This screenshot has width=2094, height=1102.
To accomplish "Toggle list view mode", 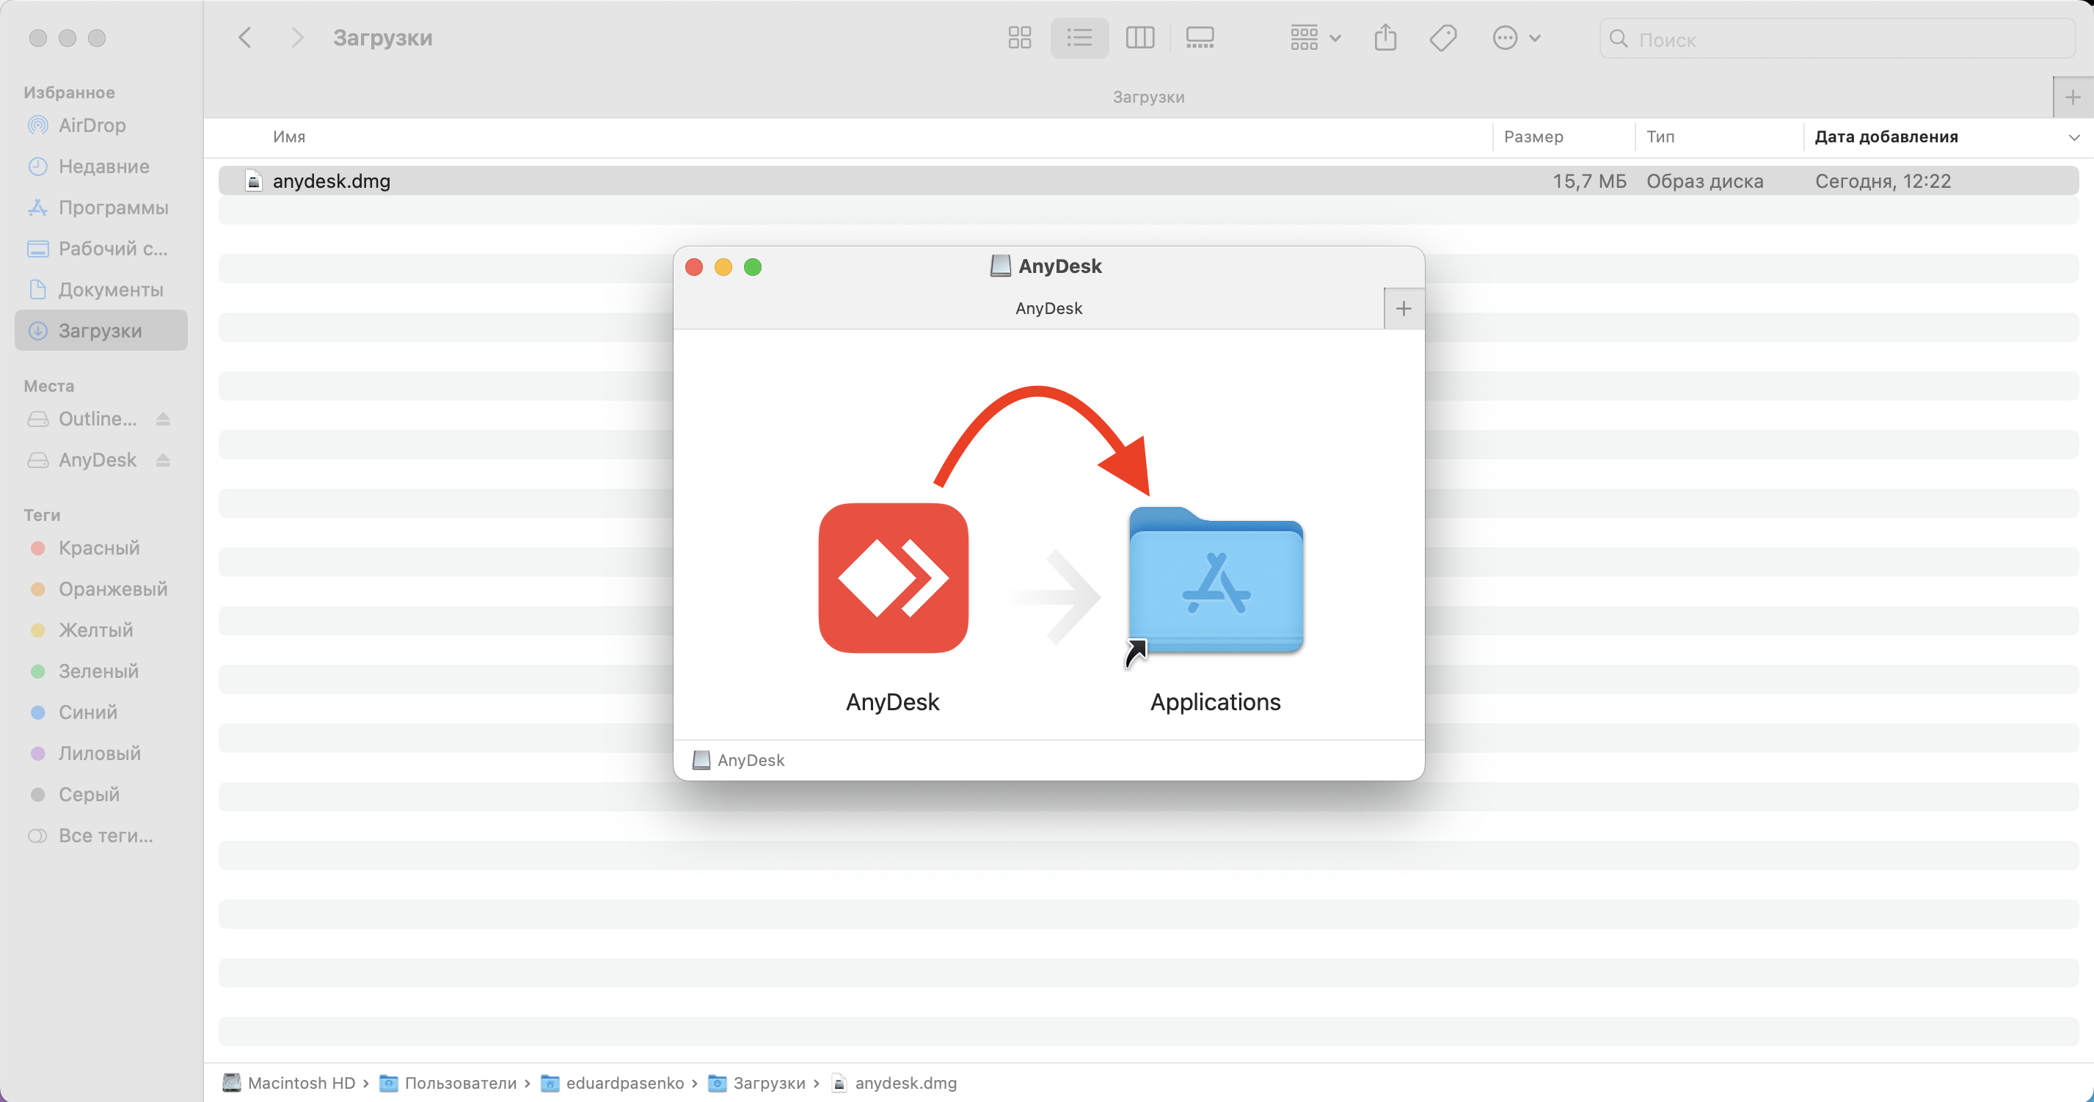I will [x=1079, y=38].
